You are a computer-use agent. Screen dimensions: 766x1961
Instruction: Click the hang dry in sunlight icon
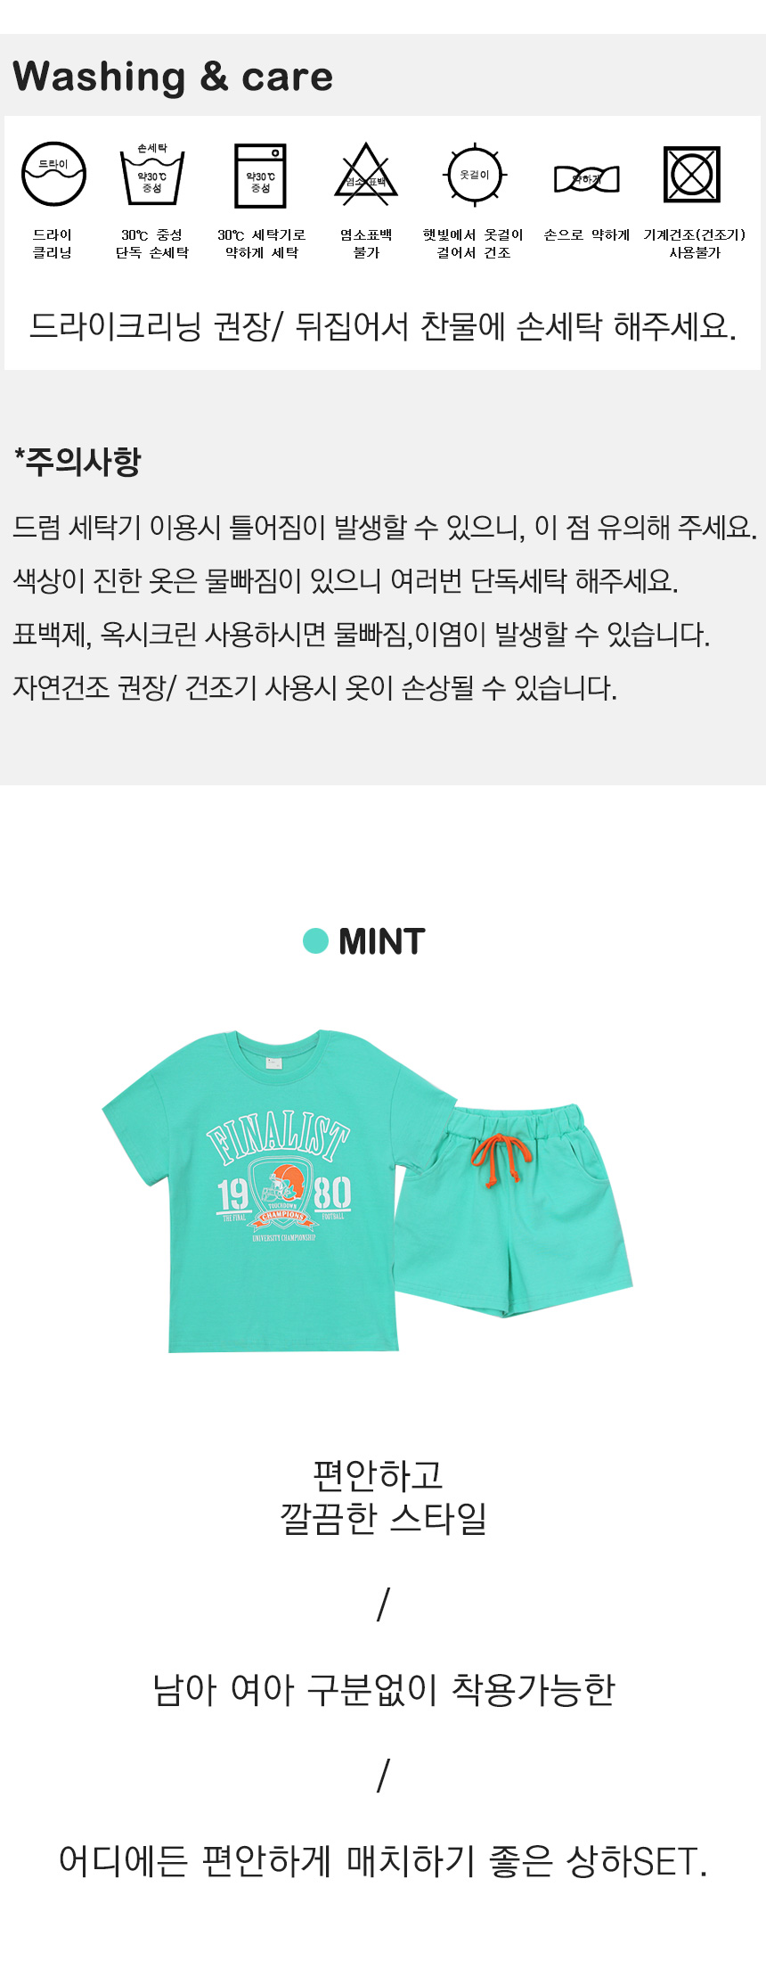[474, 175]
